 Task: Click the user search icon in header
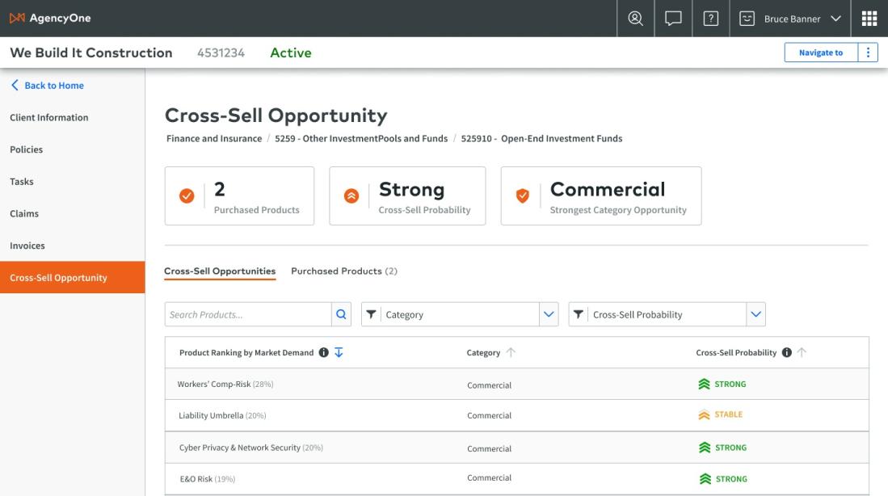click(x=635, y=18)
